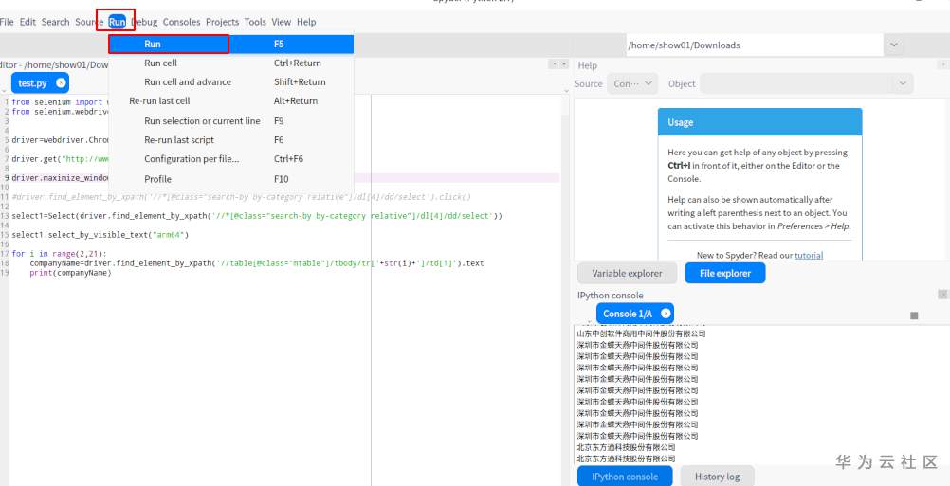The width and height of the screenshot is (950, 486).
Task: Open working directory history dropdown arrow
Action: click(x=894, y=45)
